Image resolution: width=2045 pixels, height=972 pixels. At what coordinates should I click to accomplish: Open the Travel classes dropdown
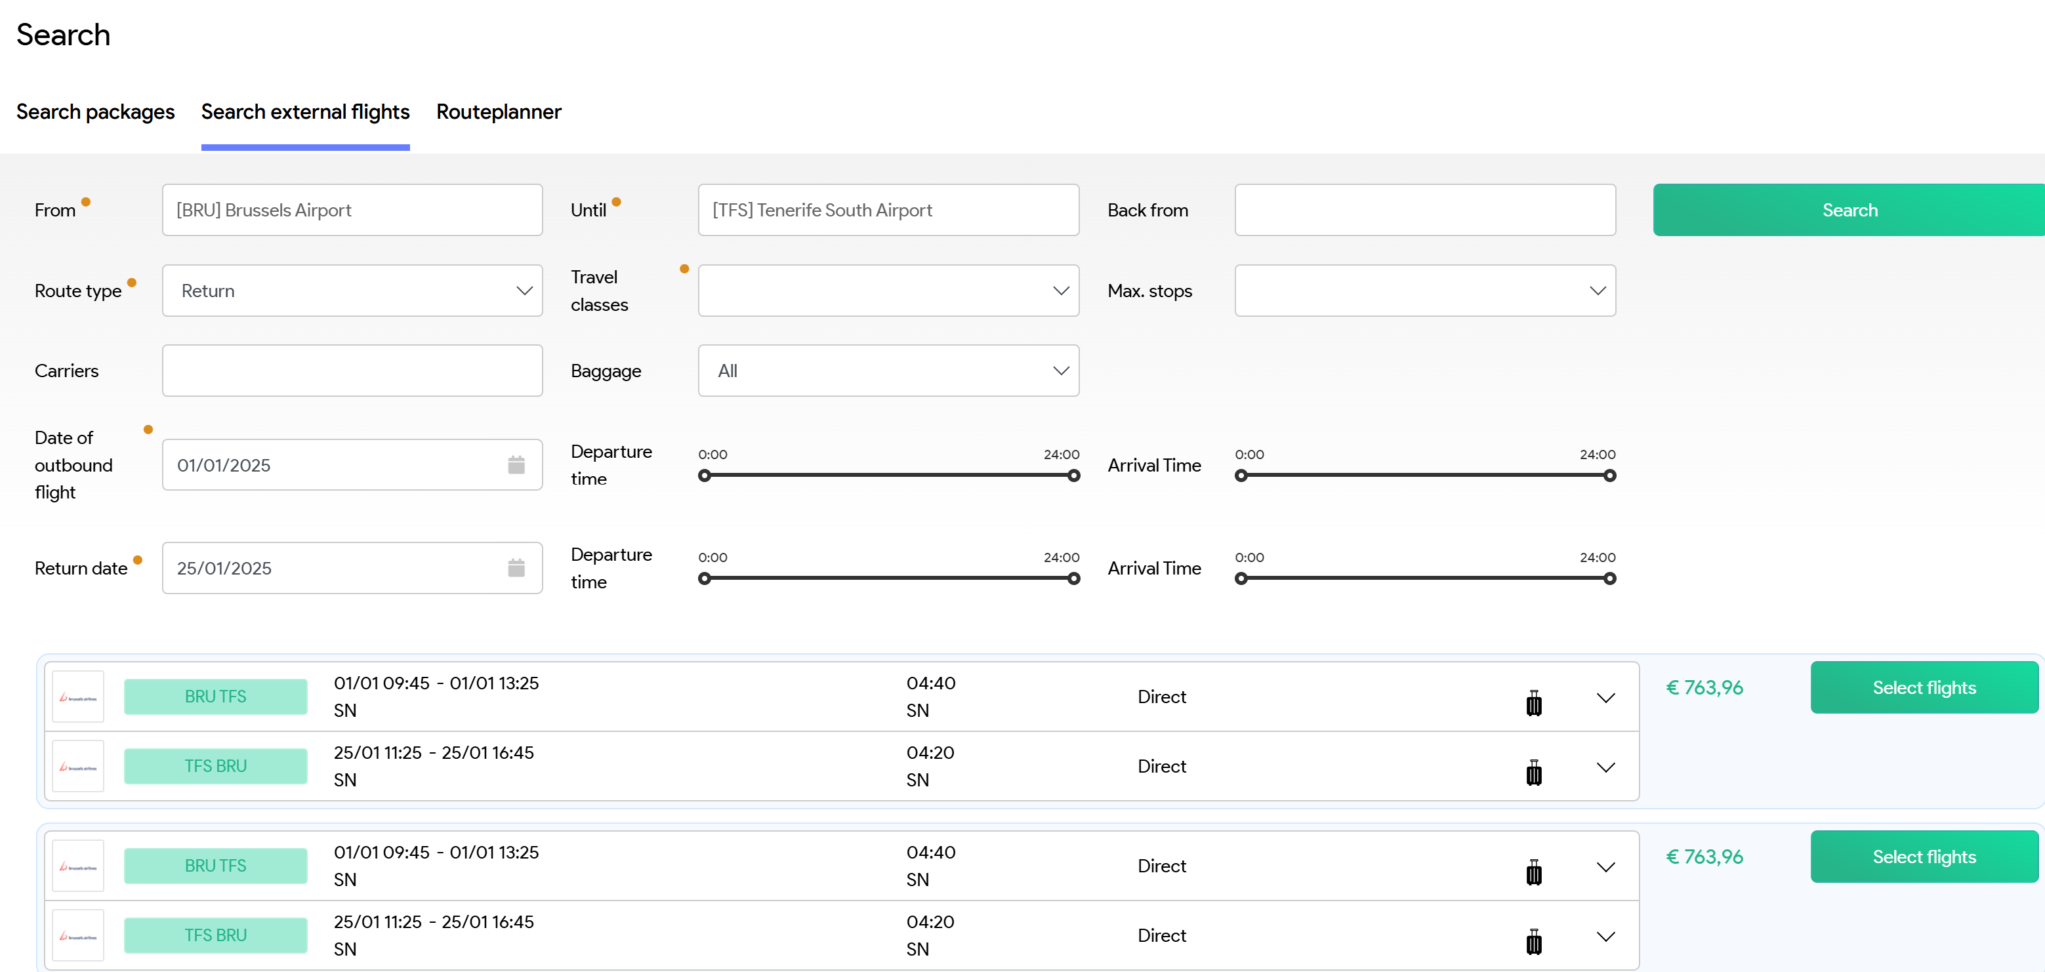tap(888, 291)
